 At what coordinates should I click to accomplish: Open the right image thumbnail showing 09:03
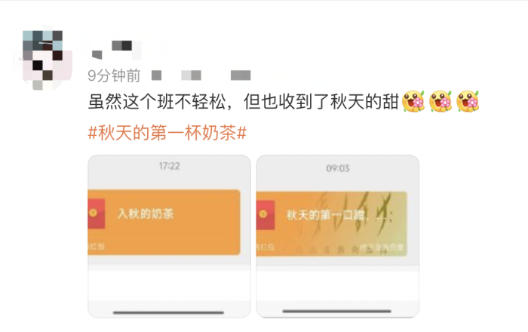[x=338, y=236]
